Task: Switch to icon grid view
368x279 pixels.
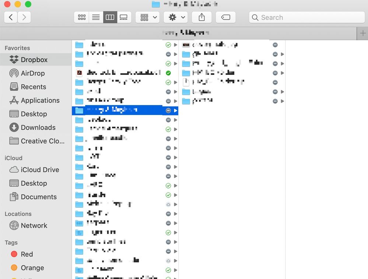Action: [x=81, y=17]
